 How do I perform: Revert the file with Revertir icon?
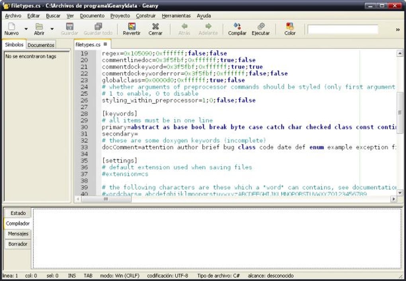pyautogui.click(x=131, y=29)
